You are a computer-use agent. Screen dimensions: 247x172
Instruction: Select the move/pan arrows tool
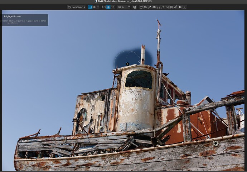click(x=108, y=7)
